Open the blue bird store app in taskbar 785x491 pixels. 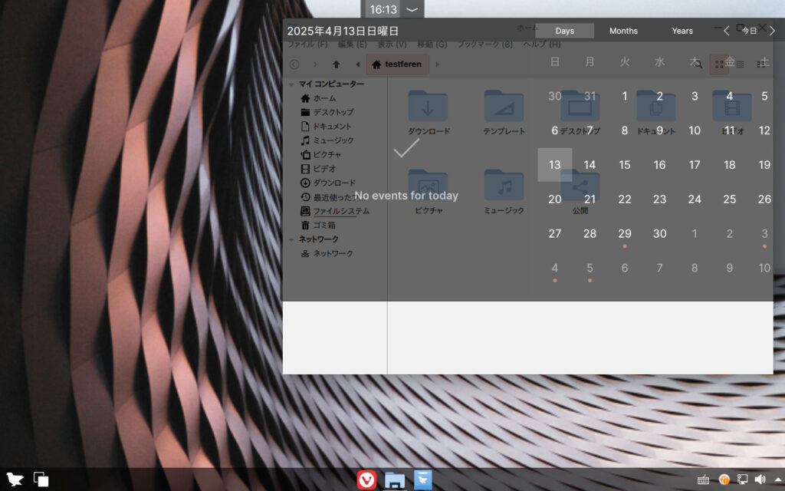tap(422, 480)
